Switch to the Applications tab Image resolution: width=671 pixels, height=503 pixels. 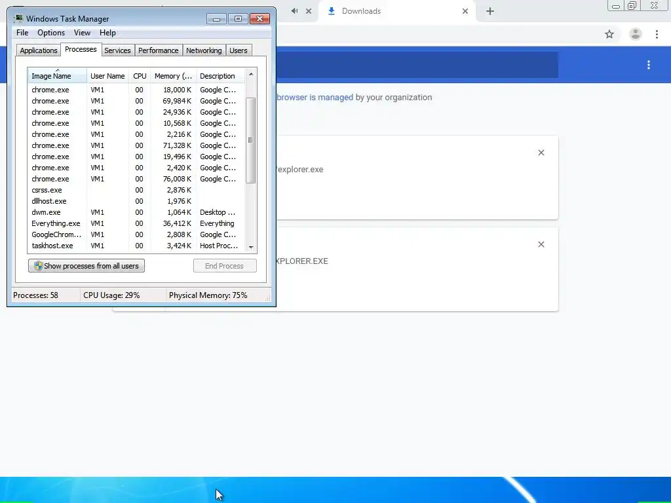point(39,50)
